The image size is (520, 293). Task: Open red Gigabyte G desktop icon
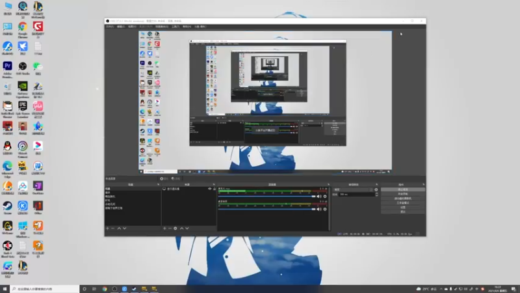[x=38, y=27]
